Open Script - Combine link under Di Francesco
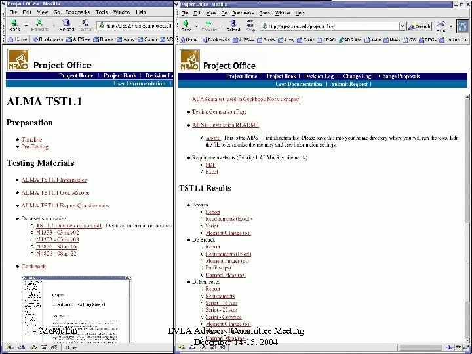Viewport: 472px width, 354px height. click(x=224, y=317)
